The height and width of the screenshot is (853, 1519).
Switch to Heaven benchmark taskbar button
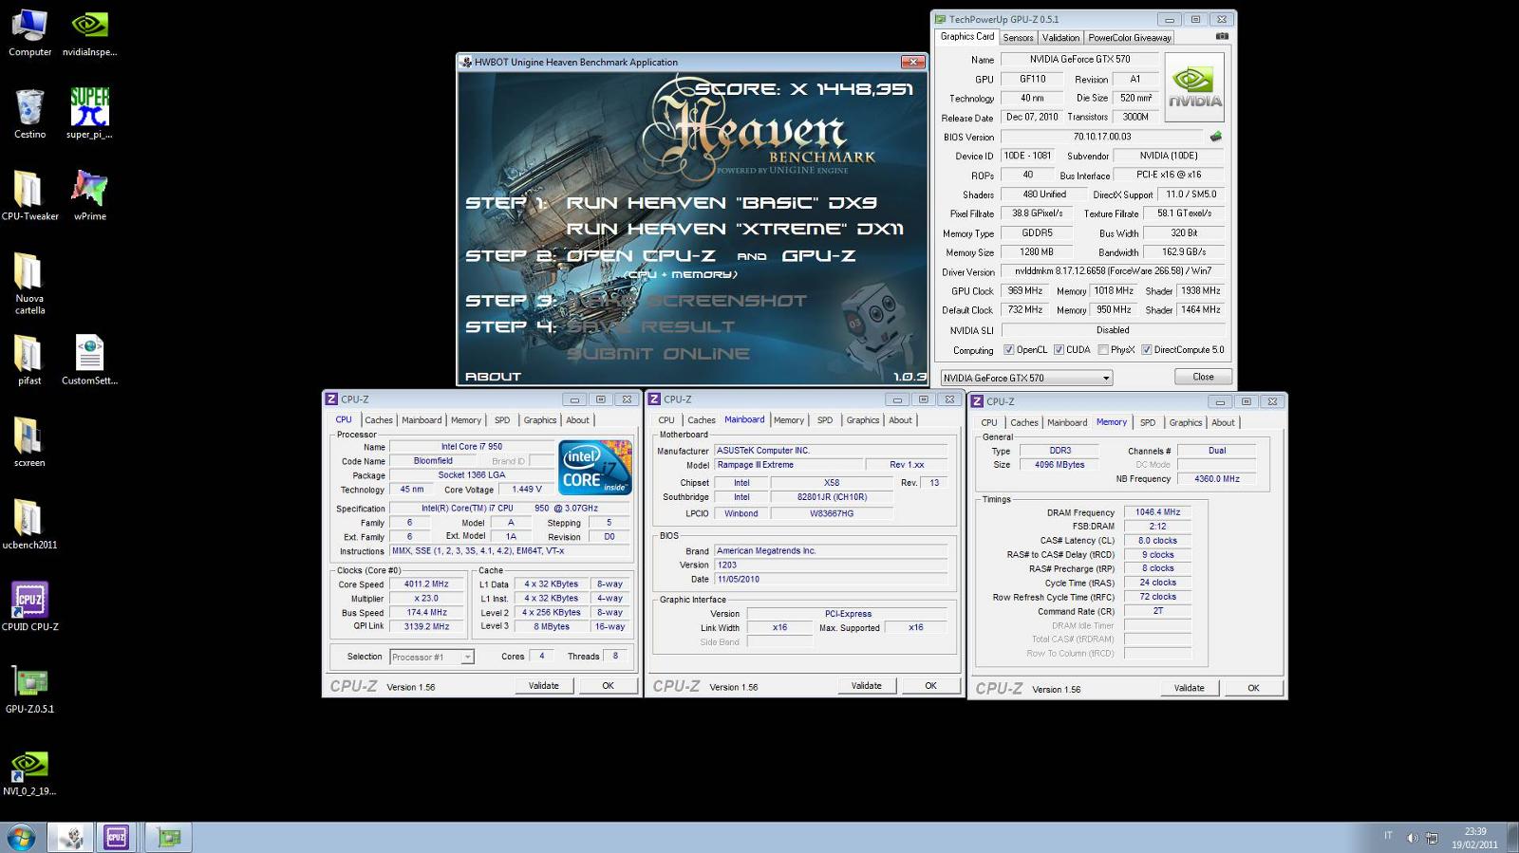coord(71,837)
